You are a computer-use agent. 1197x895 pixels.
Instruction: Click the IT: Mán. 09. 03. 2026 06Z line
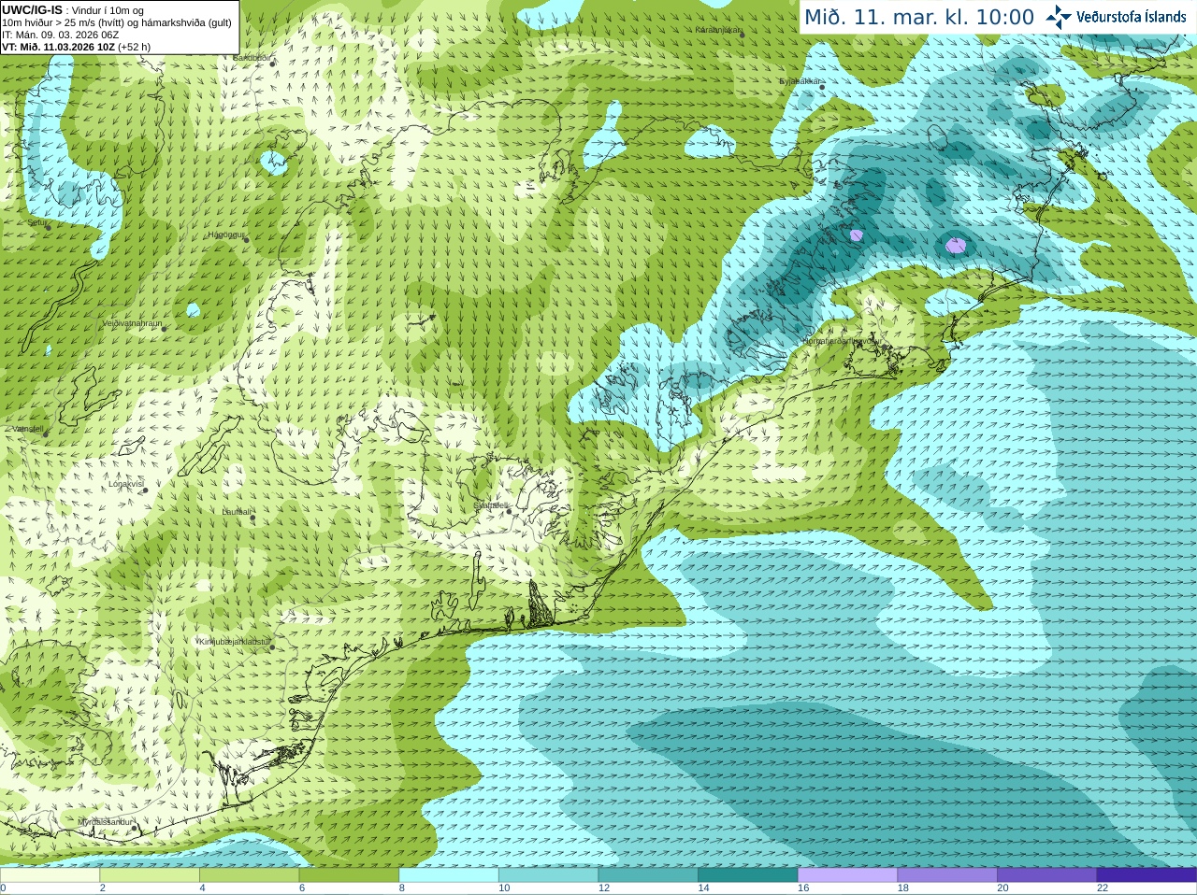[60, 35]
